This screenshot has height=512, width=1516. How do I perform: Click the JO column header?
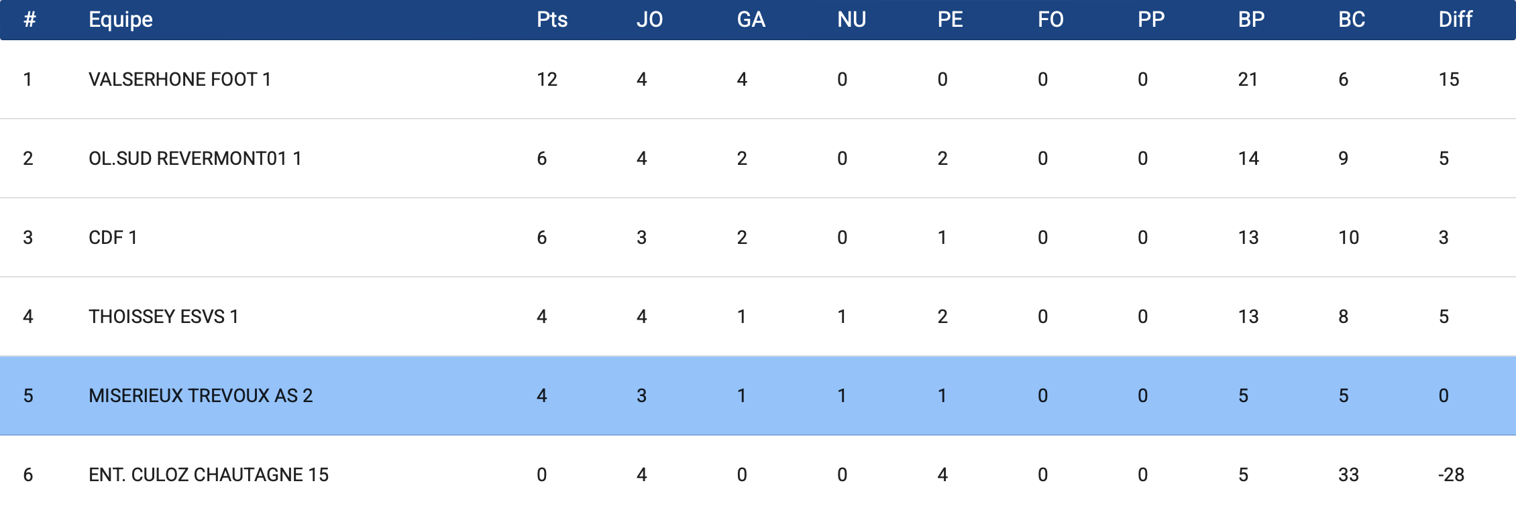pos(649,19)
